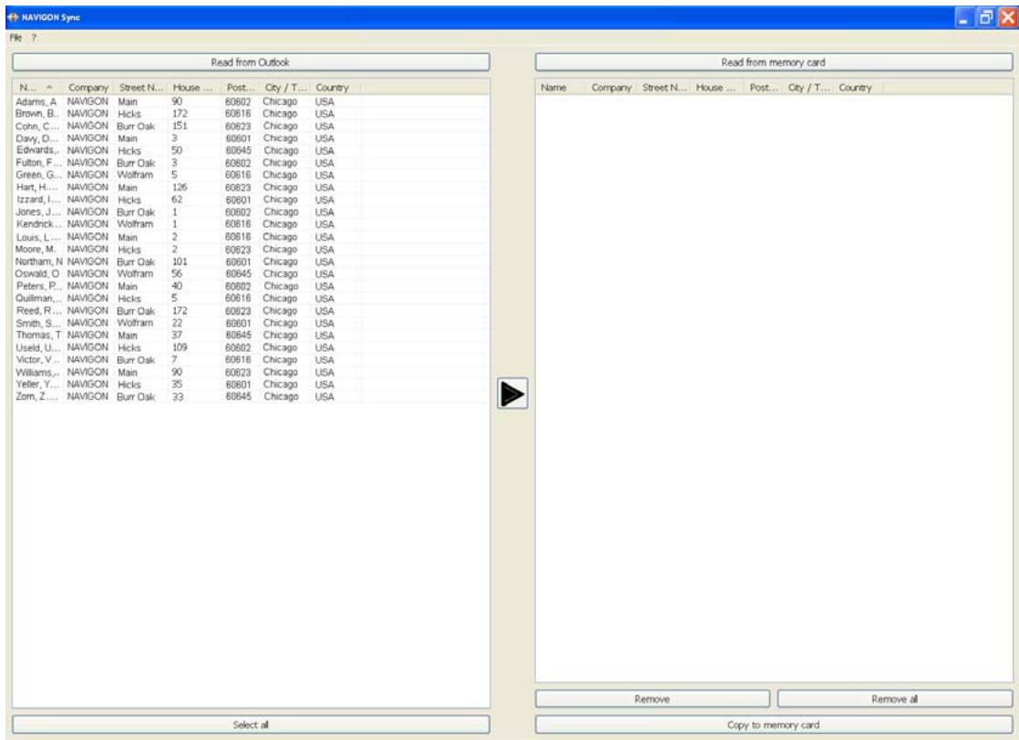Click Post... header in memory card list
This screenshot has width=1019, height=740.
763,87
